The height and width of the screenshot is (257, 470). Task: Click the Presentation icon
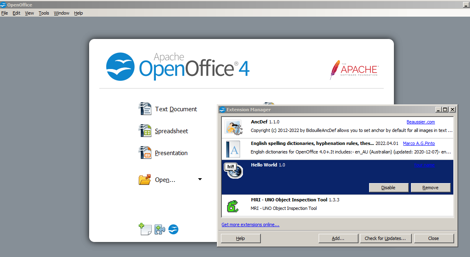(x=145, y=153)
